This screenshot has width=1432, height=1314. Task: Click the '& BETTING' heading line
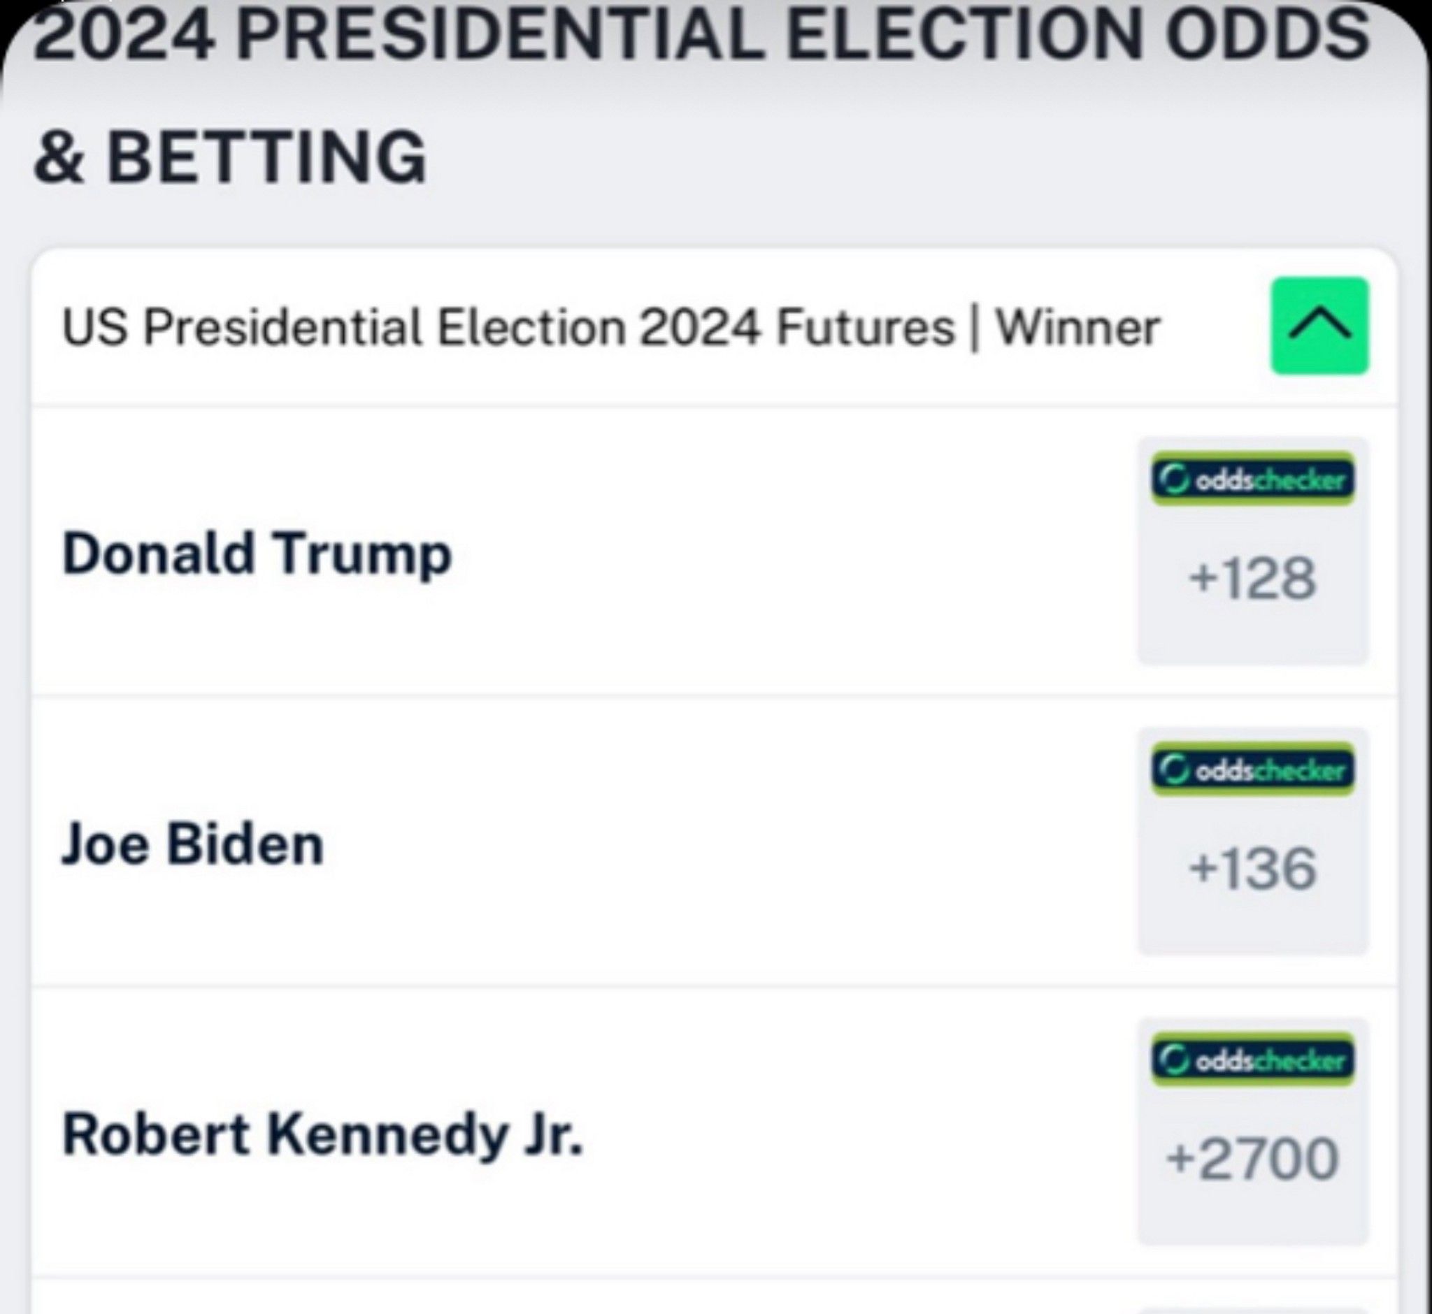pyautogui.click(x=231, y=157)
